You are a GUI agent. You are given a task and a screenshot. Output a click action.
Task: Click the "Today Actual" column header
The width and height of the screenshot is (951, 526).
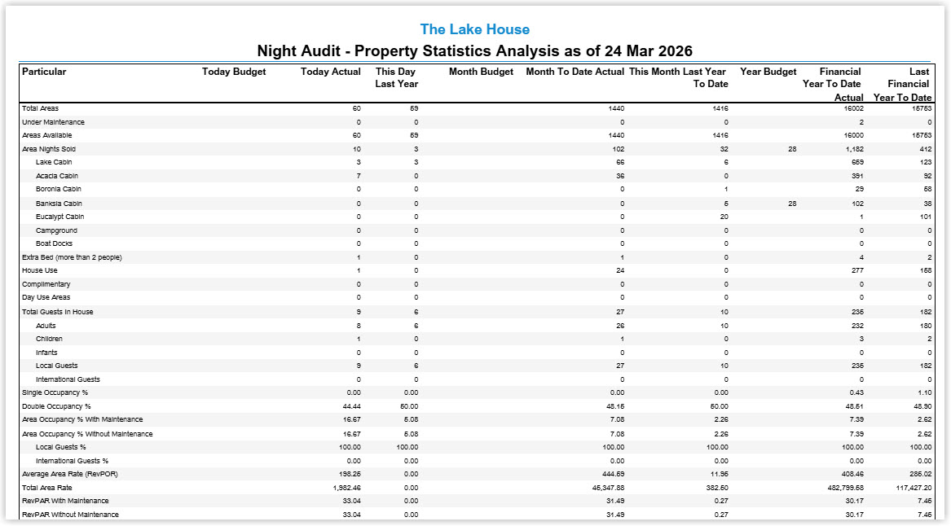331,72
